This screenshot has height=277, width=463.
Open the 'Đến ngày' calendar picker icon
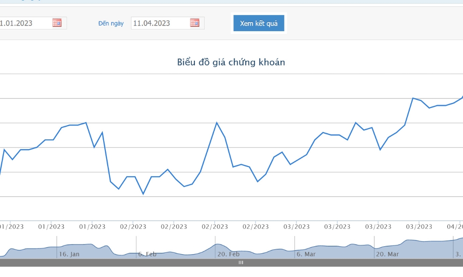pyautogui.click(x=194, y=23)
